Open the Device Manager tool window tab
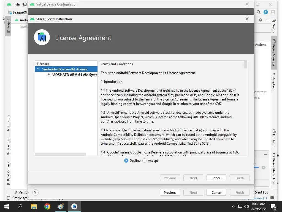Image resolution: width=282 pixels, height=212 pixels. pos(274,53)
